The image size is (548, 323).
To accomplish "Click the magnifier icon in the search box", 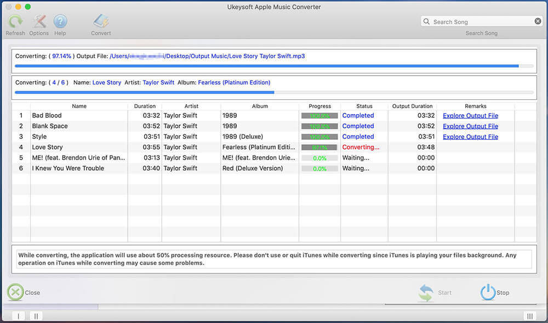I will pyautogui.click(x=426, y=22).
